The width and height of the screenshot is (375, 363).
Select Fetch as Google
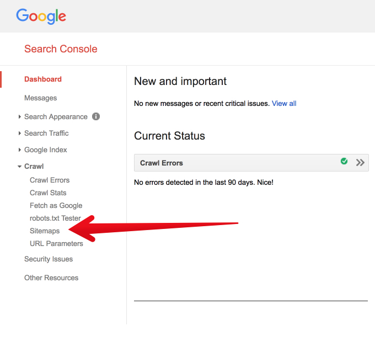(x=56, y=206)
